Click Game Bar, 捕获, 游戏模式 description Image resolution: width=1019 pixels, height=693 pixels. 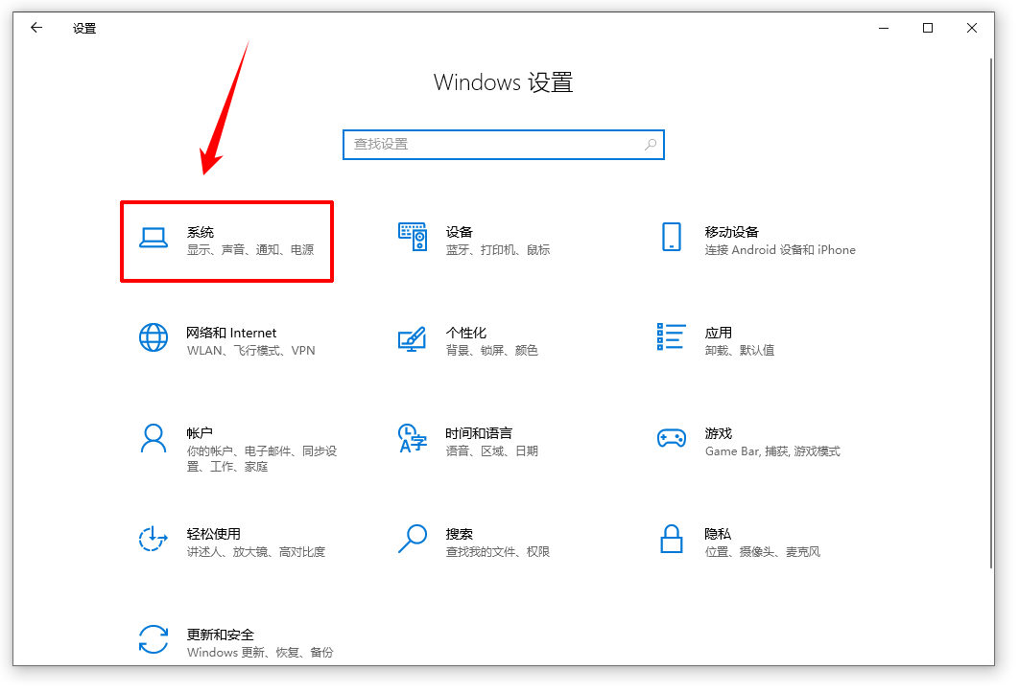772,451
